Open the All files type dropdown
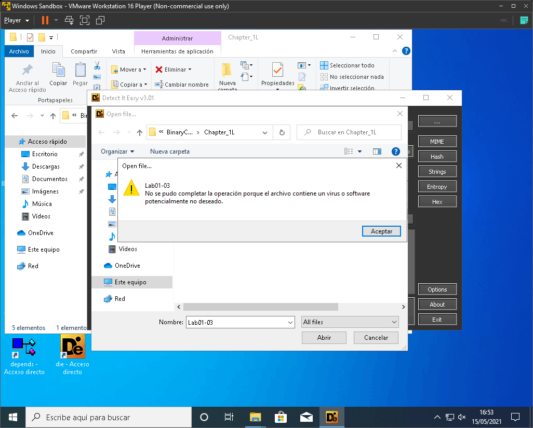 point(350,322)
